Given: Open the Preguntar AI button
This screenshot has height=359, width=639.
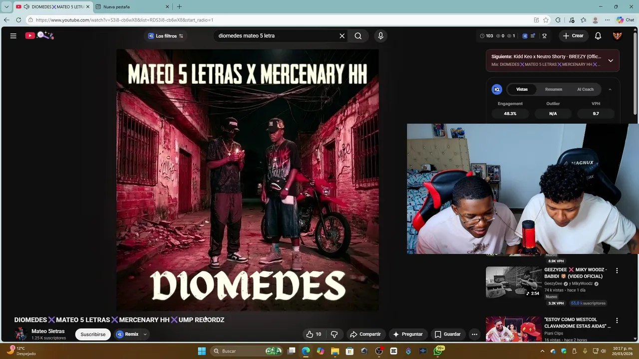Looking at the screenshot, I should pyautogui.click(x=407, y=334).
